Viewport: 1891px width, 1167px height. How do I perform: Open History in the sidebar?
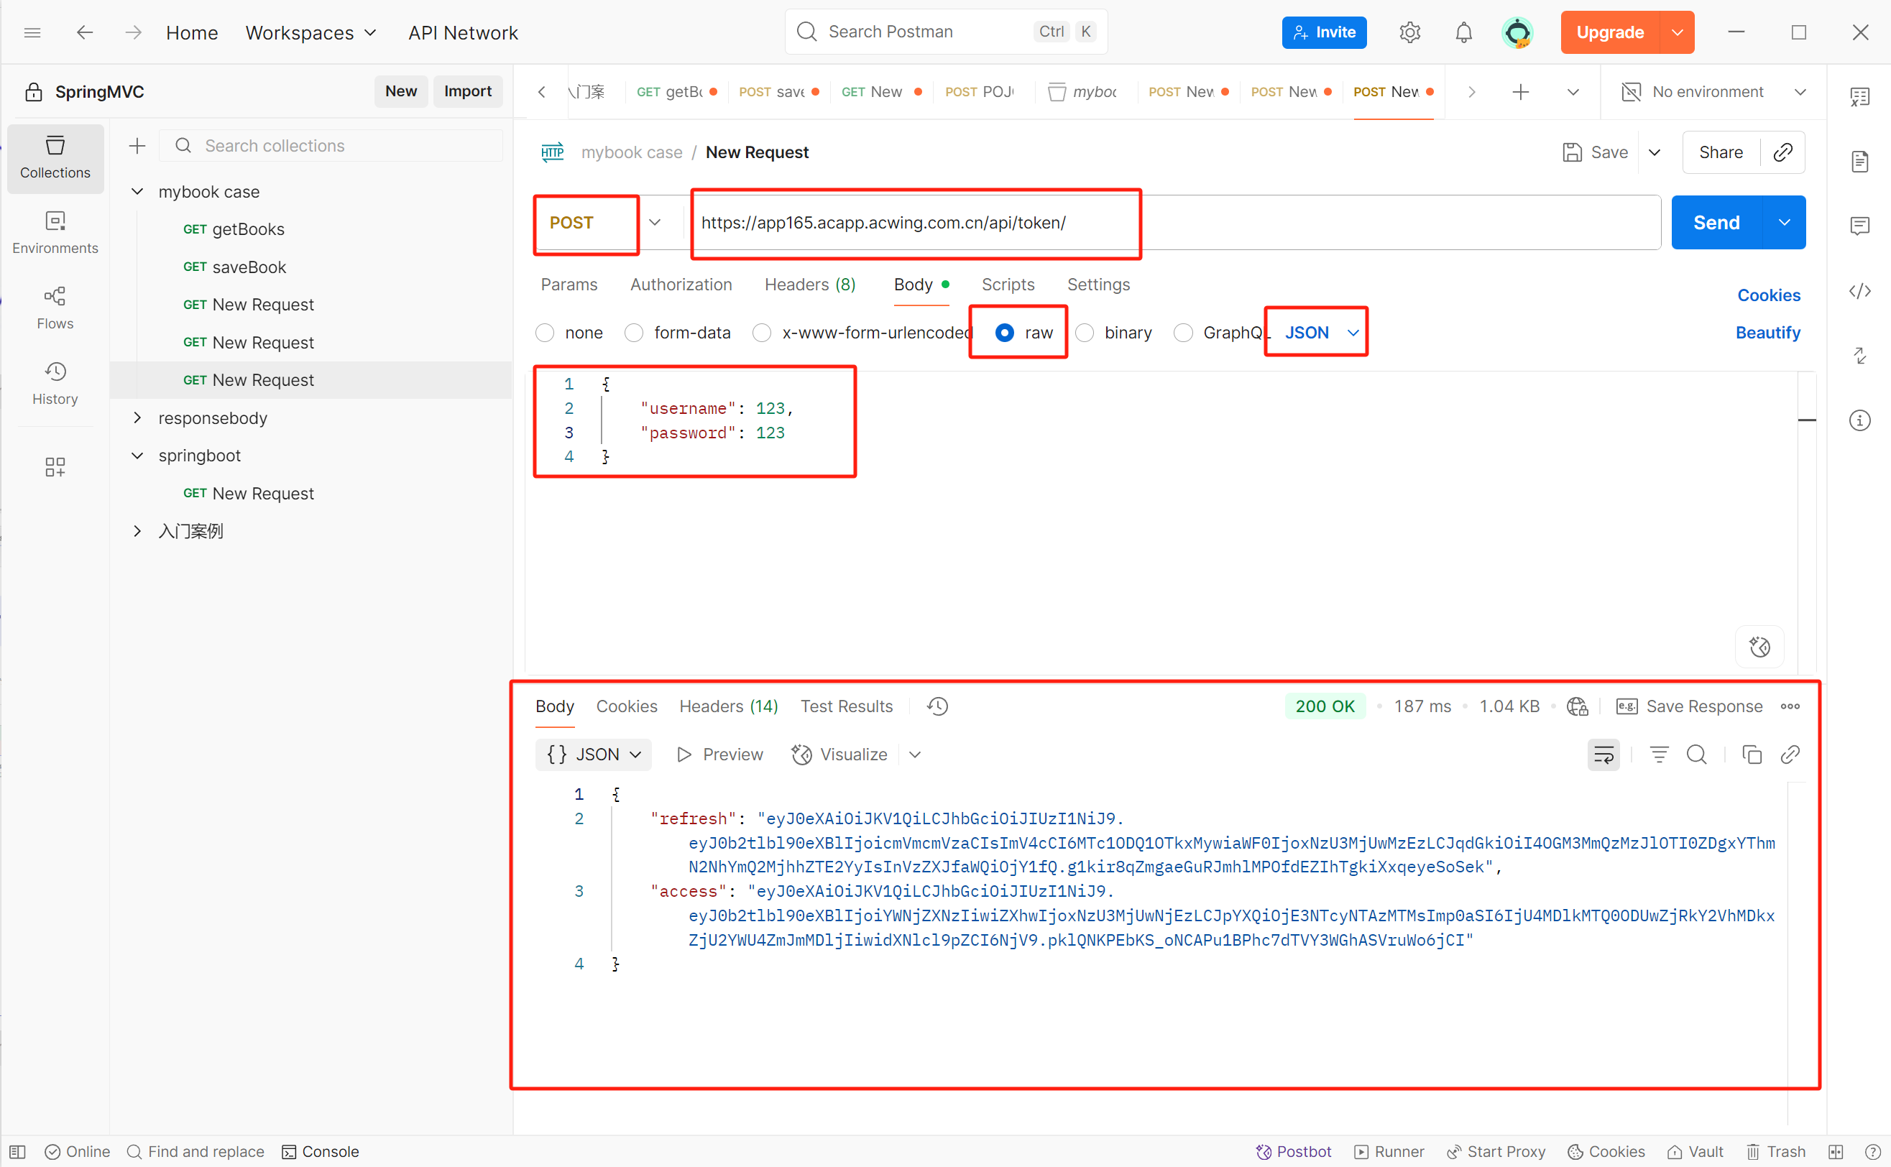pos(55,384)
